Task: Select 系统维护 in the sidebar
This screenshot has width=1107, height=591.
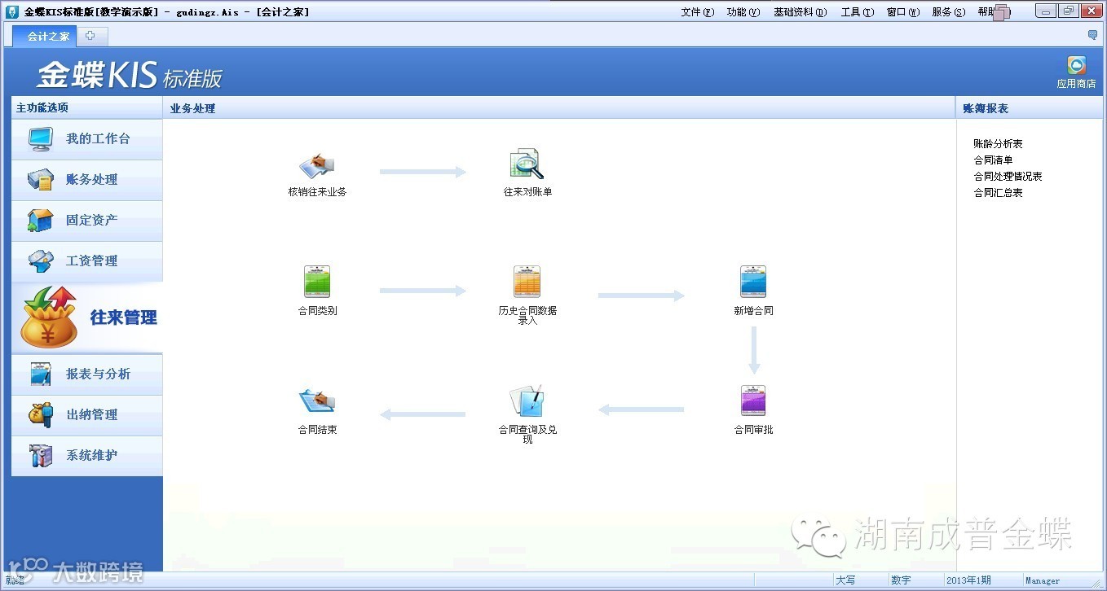Action: [x=87, y=456]
